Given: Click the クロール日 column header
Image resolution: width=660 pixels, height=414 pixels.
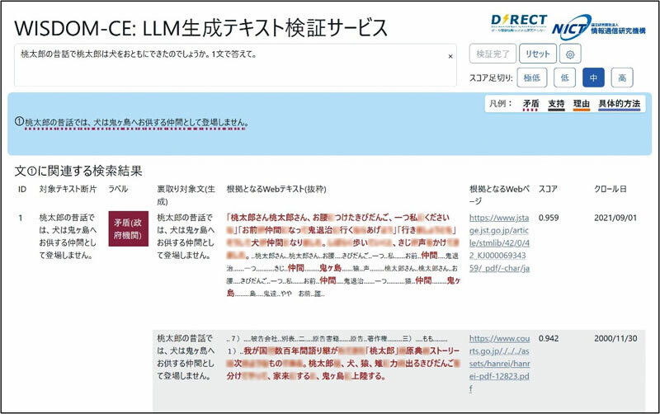Looking at the screenshot, I should pos(610,190).
